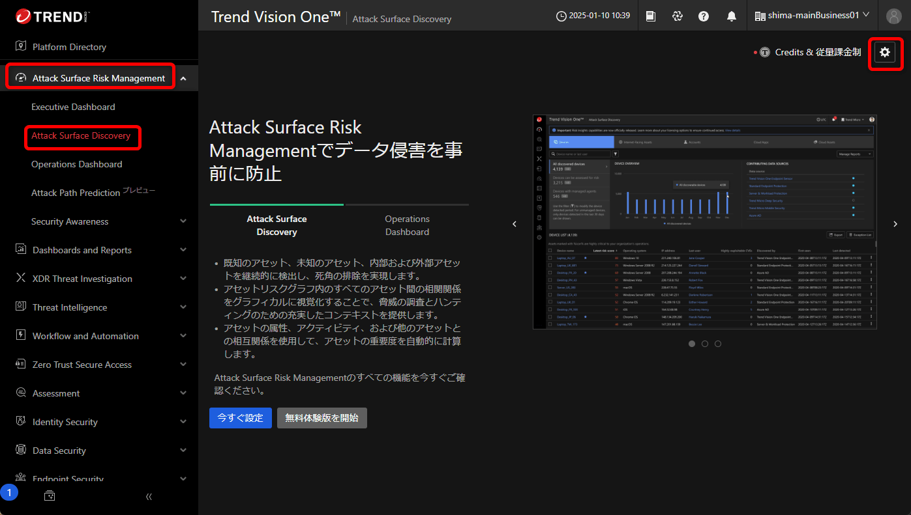This screenshot has height=515, width=911.
Task: Switch to Attack Surface Discovery content tab
Action: coord(276,225)
